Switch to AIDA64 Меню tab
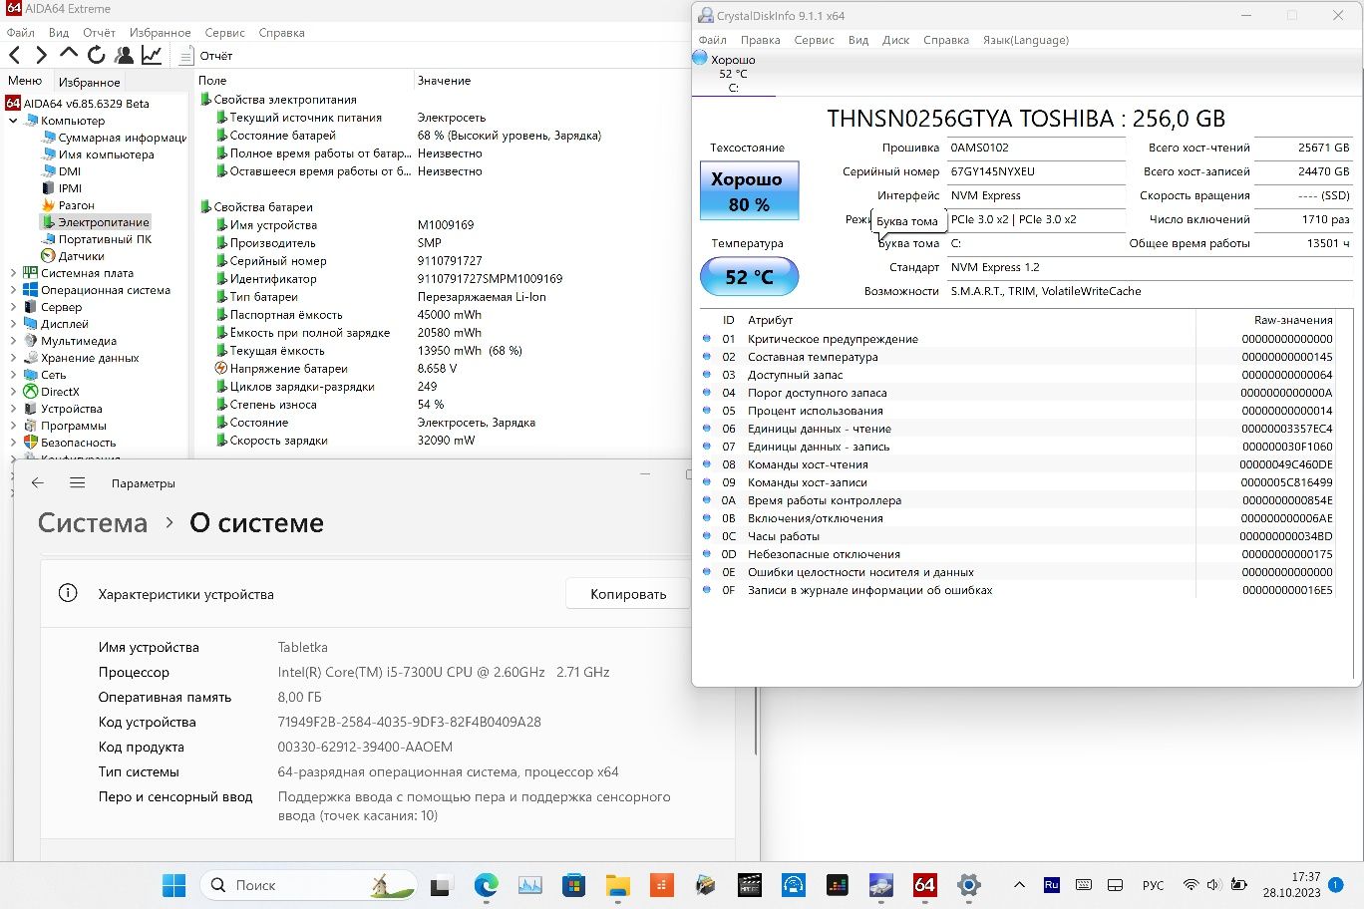The image size is (1364, 909). tap(25, 81)
